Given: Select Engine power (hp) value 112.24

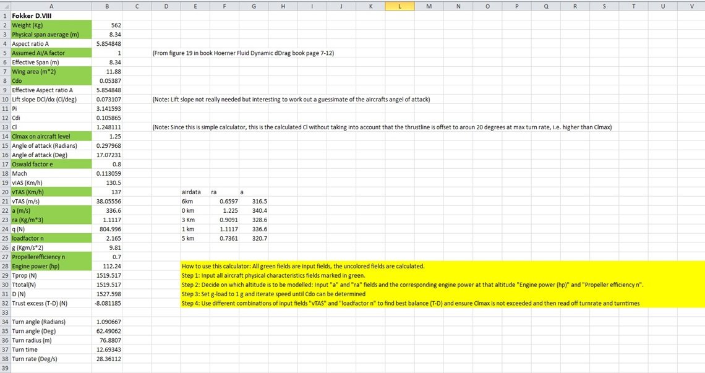Looking at the screenshot, I should [x=107, y=267].
